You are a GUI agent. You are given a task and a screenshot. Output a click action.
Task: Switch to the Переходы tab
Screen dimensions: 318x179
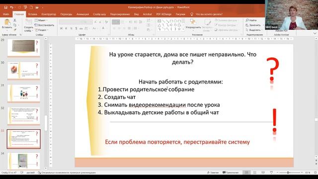[66, 14]
